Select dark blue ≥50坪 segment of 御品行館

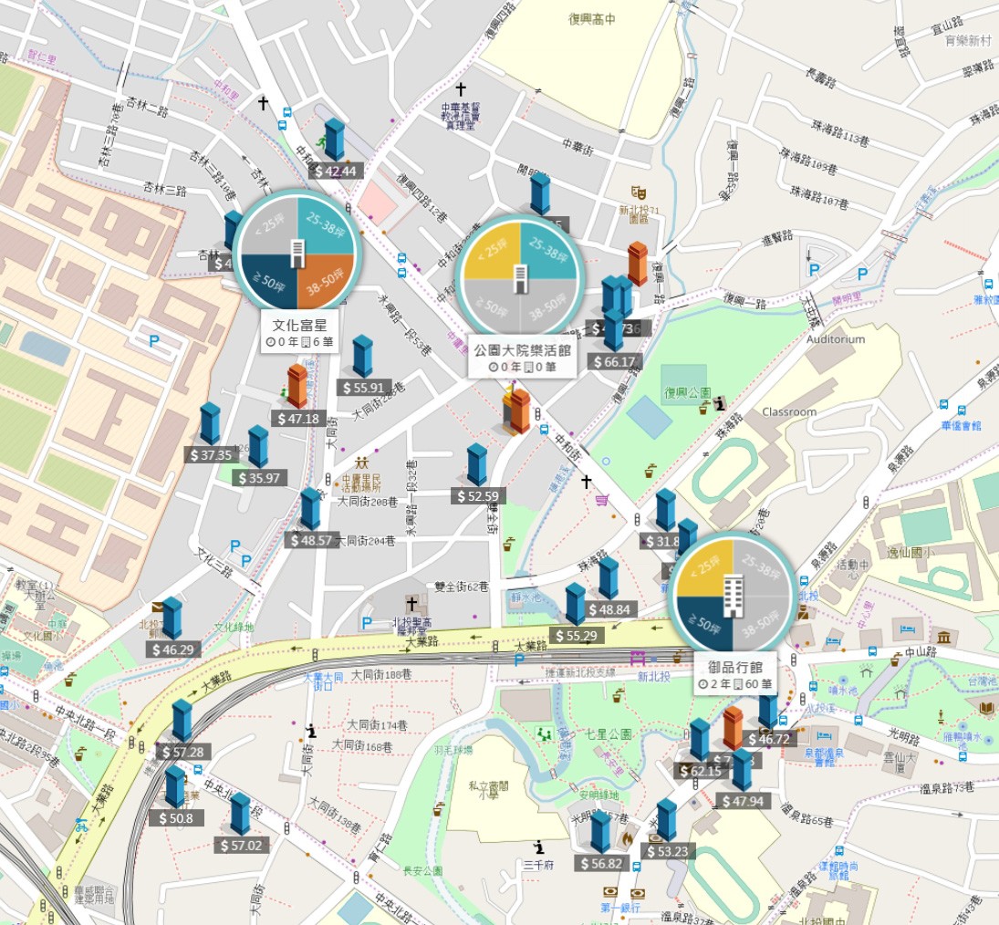click(x=704, y=623)
